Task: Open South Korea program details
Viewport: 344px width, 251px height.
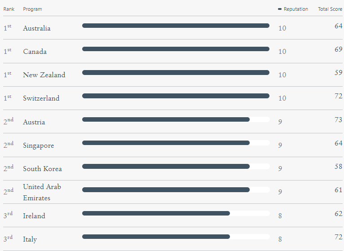Action: 42,169
